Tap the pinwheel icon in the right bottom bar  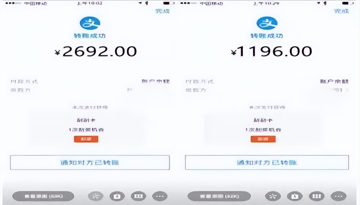pyautogui.click(x=273, y=196)
